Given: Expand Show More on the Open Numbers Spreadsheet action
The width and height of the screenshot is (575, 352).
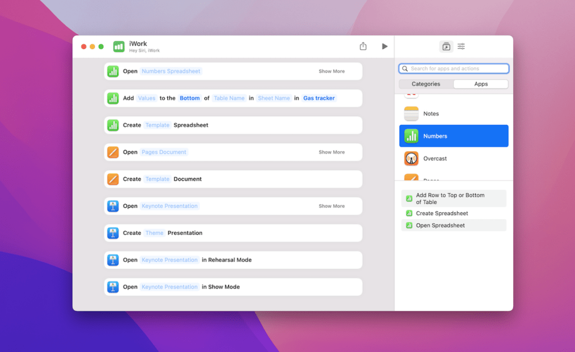Looking at the screenshot, I should click(x=331, y=71).
